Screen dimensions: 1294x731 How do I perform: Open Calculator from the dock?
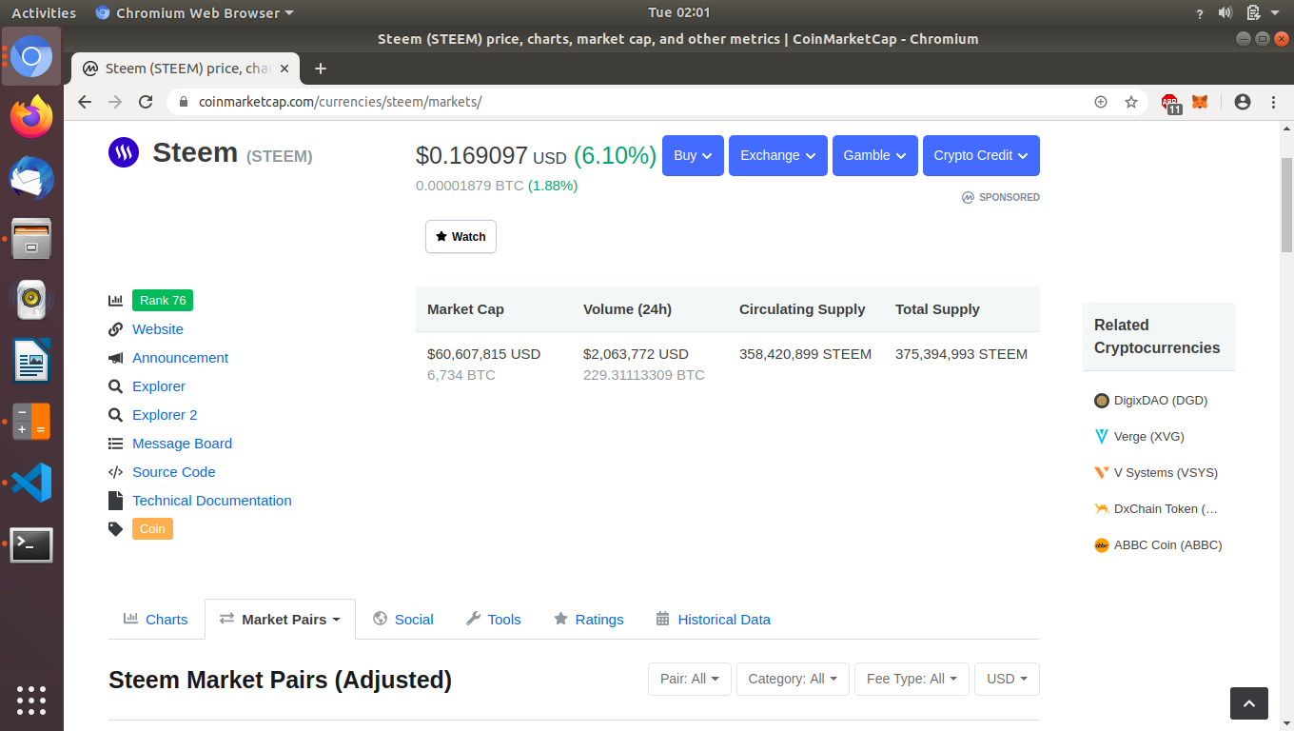(31, 423)
